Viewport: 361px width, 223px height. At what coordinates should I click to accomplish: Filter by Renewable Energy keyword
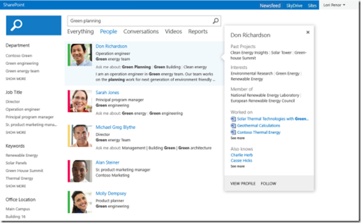(x=22, y=155)
